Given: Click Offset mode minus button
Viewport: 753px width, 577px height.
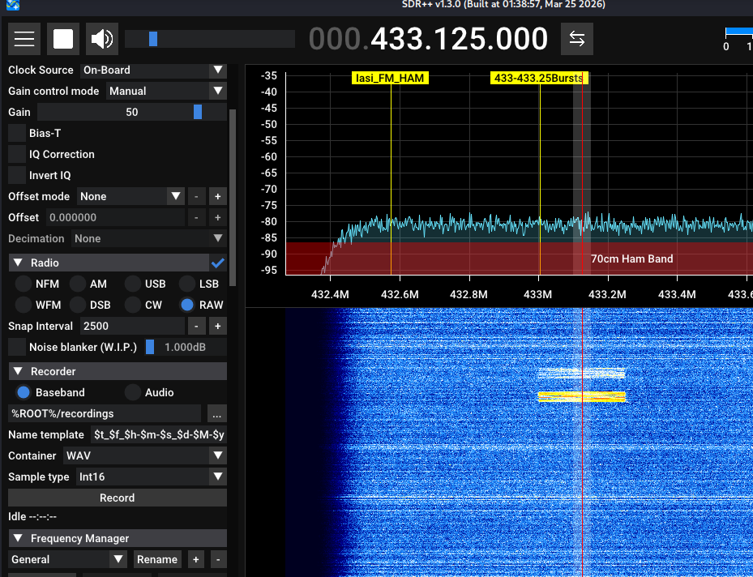Looking at the screenshot, I should [196, 197].
